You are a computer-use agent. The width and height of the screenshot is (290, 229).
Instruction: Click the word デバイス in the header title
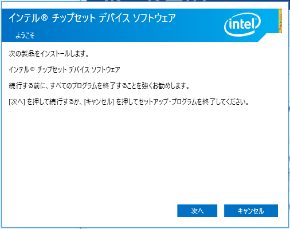coord(115,18)
